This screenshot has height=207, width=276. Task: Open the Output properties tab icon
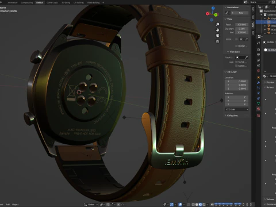click(x=259, y=55)
